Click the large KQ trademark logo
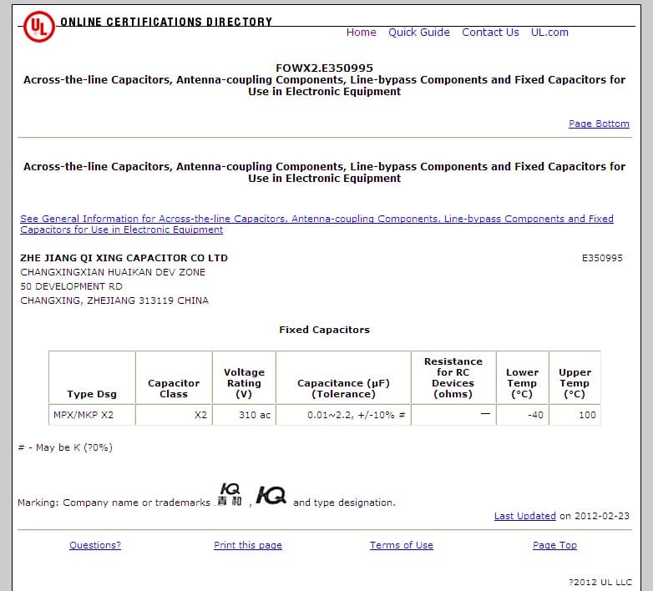The height and width of the screenshot is (591, 653). point(271,495)
